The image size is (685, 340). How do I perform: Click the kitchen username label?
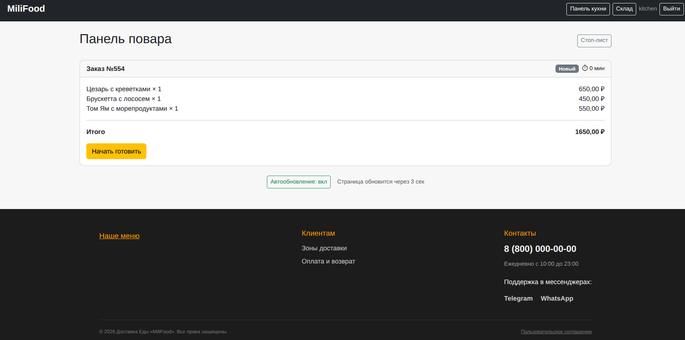(x=648, y=9)
